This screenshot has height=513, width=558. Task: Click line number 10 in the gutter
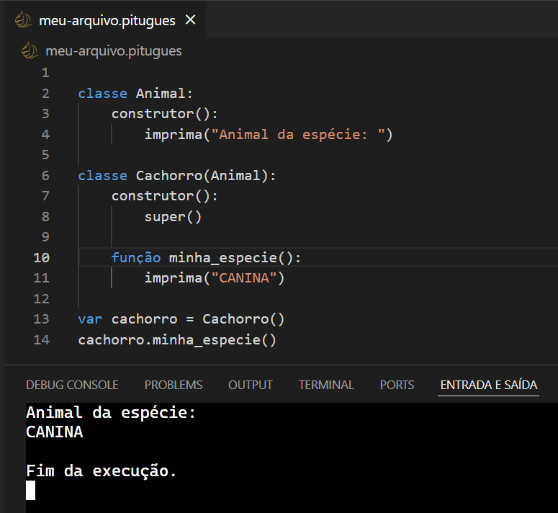coord(42,257)
